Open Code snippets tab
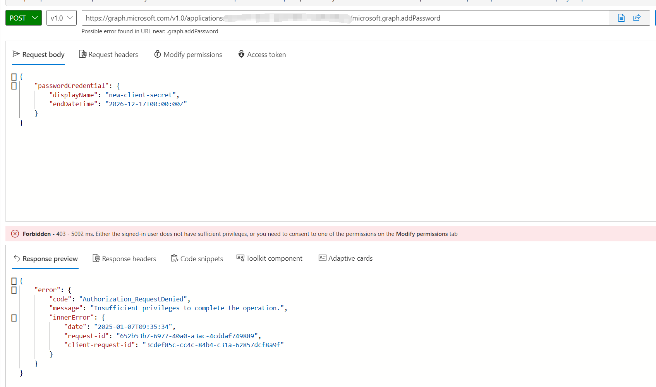The width and height of the screenshot is (656, 387). click(197, 259)
